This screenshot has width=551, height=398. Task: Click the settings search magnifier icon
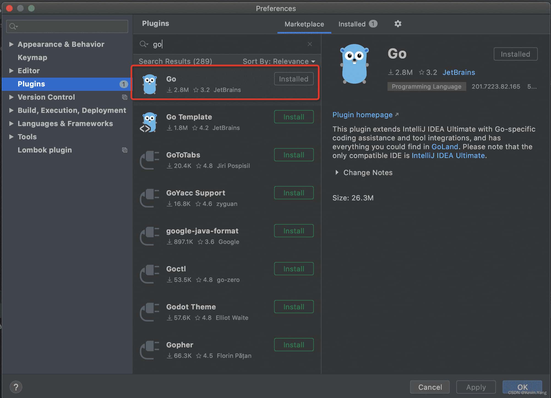point(13,26)
